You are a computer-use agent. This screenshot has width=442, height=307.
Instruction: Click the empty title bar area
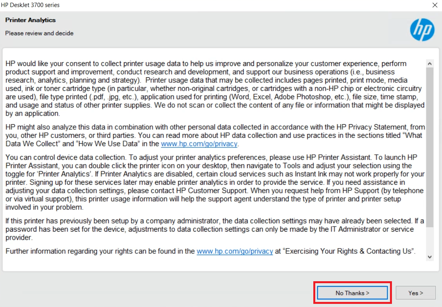[243, 5]
